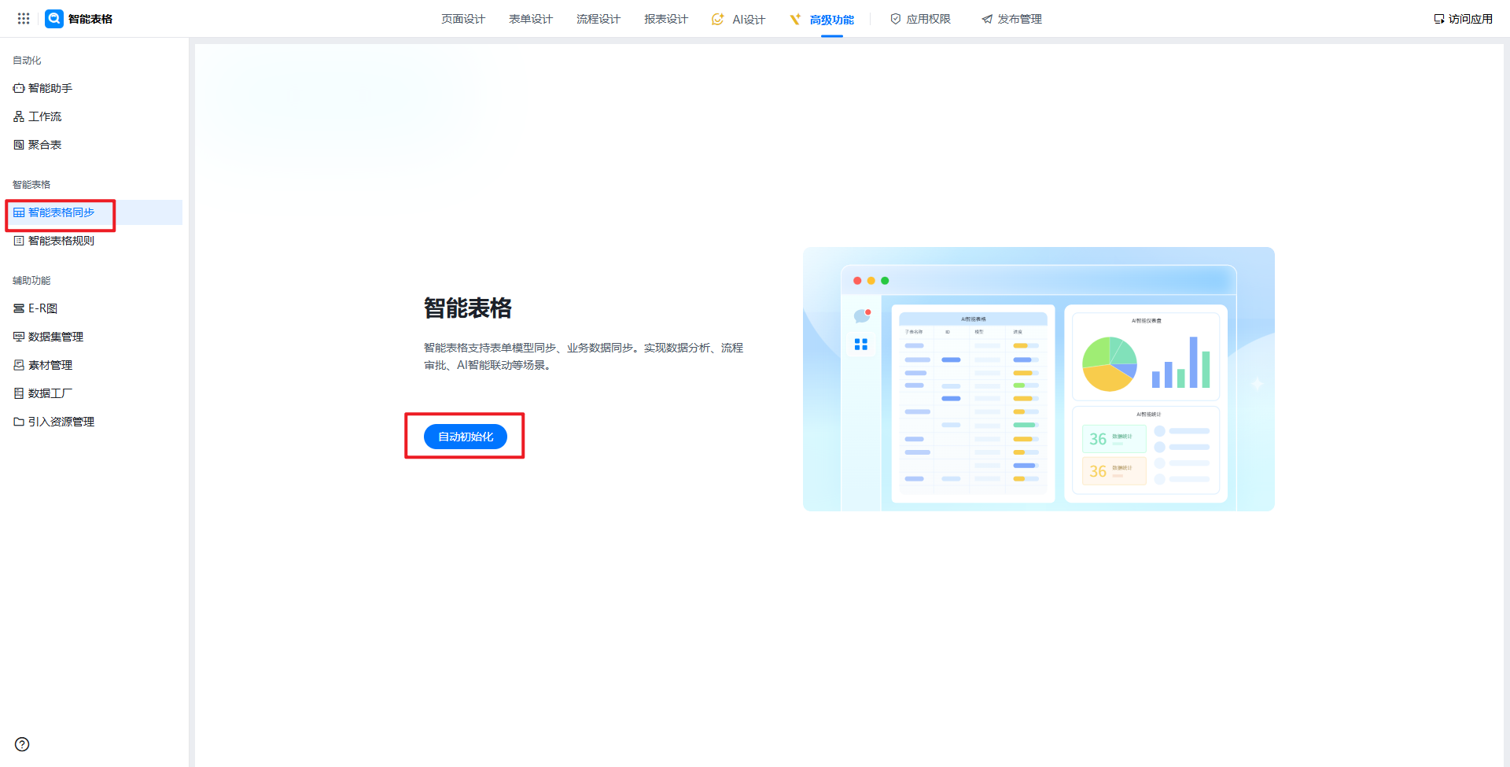This screenshot has height=767, width=1510.
Task: Open 智能表格规则 in the sidebar
Action: click(61, 241)
